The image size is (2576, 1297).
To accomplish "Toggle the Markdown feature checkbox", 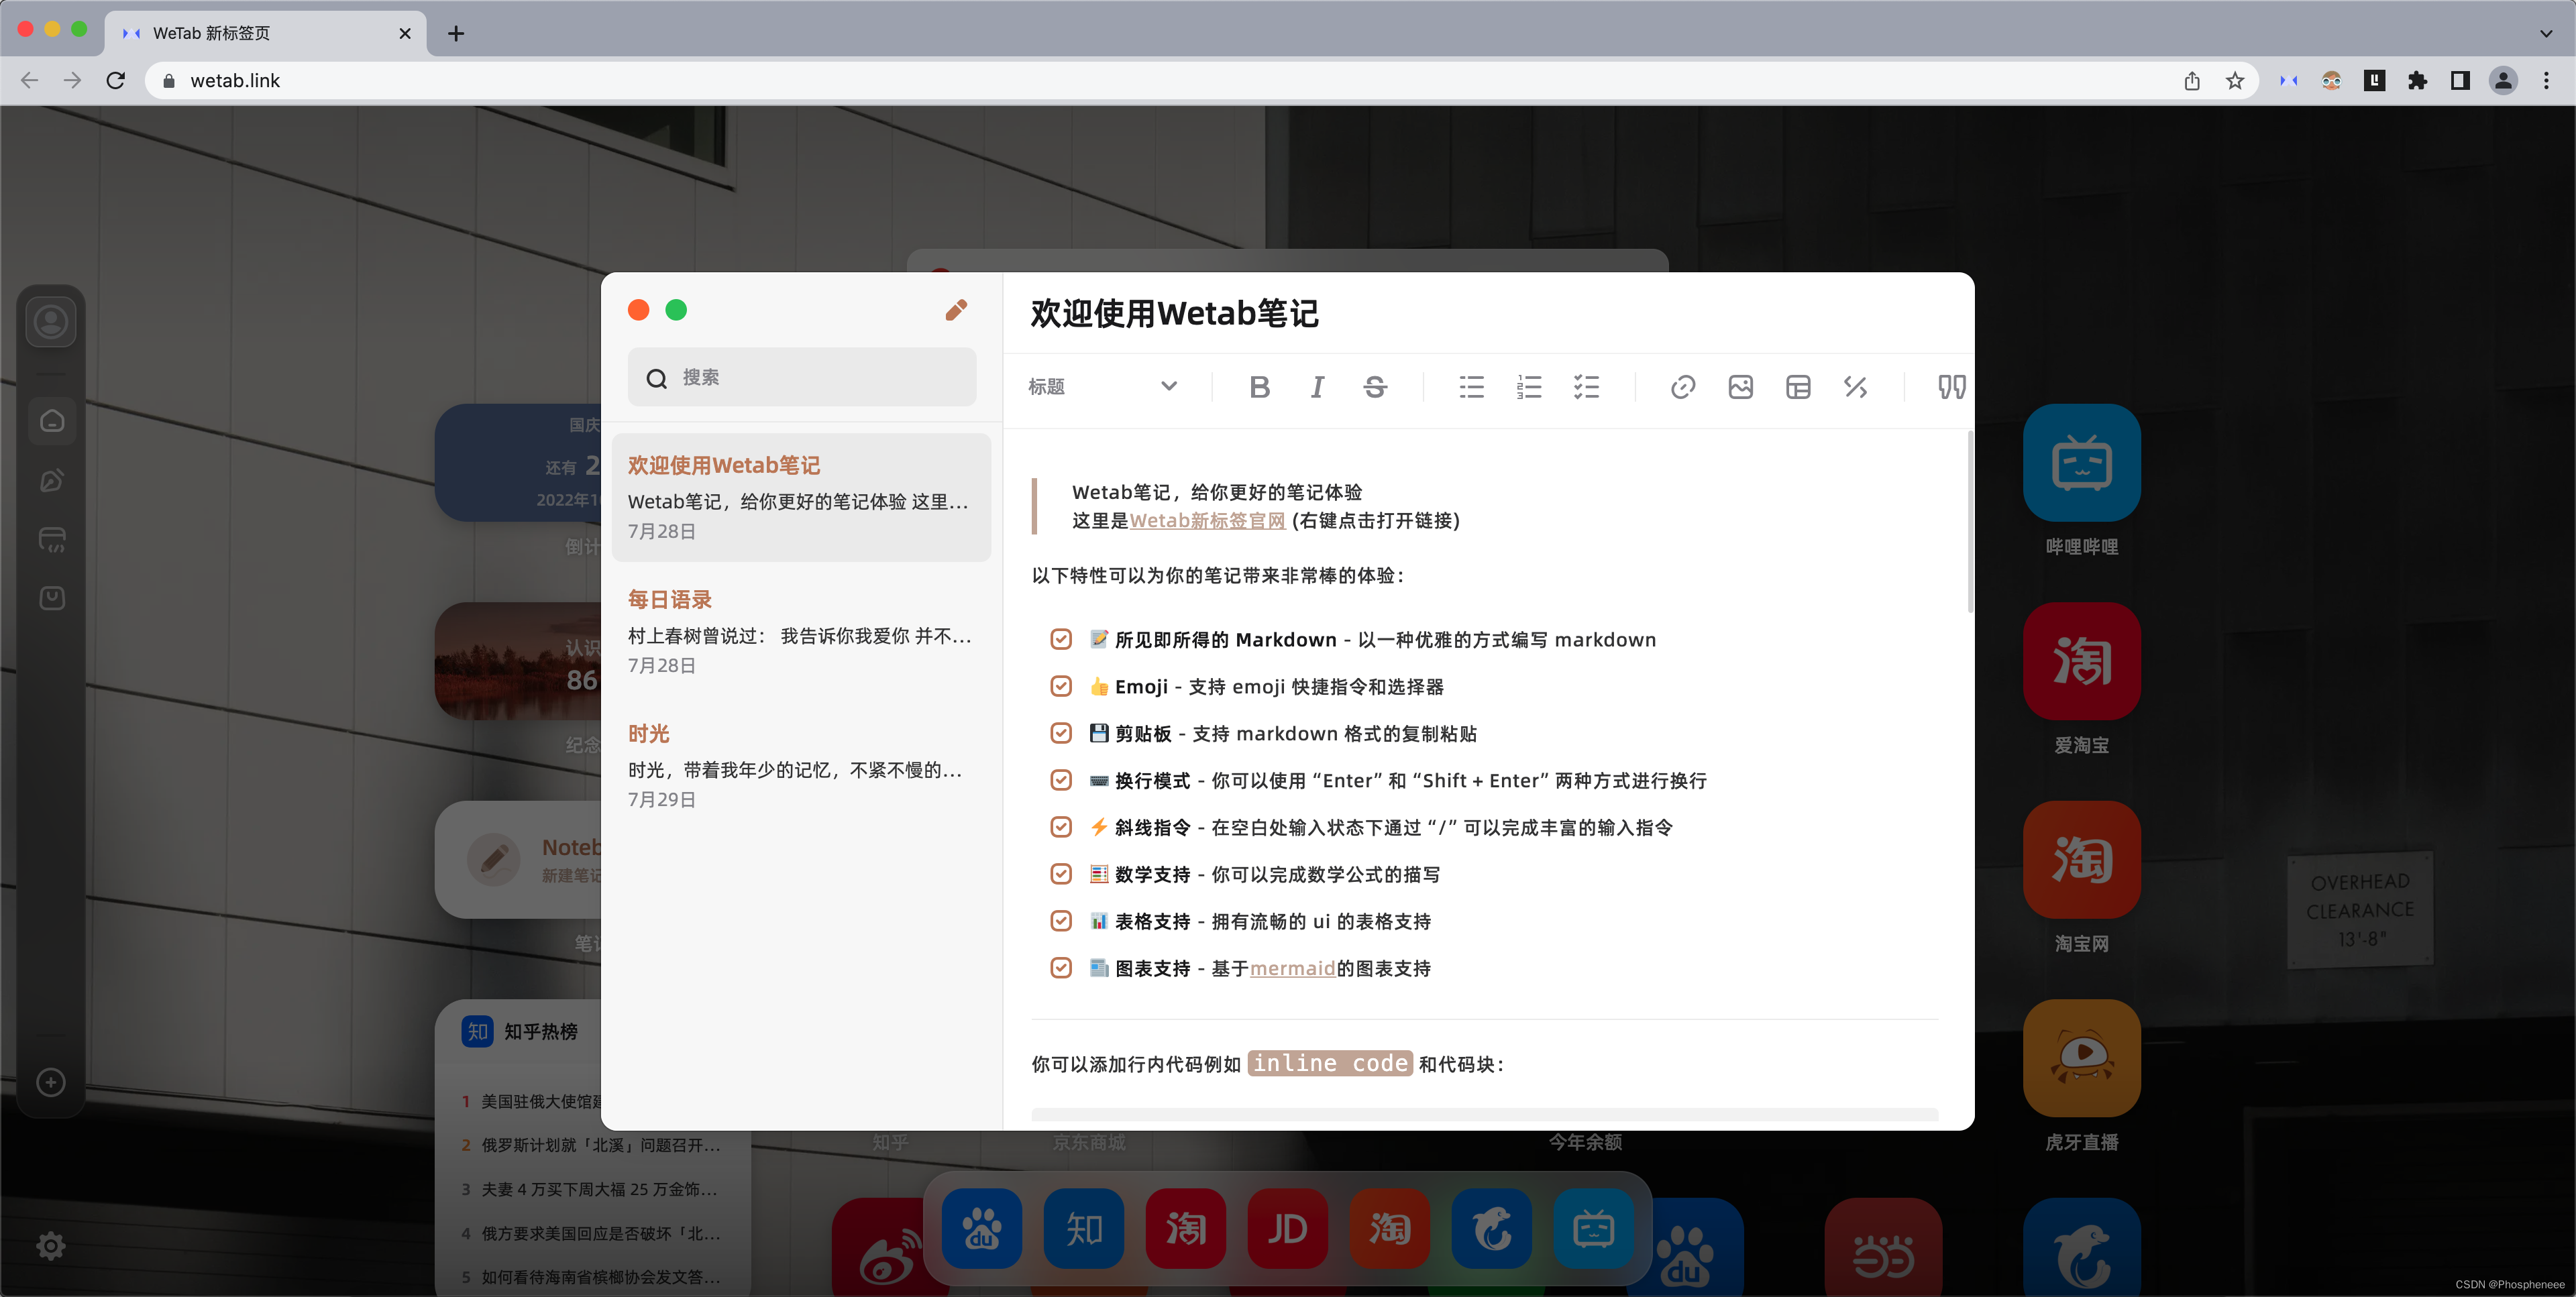I will (1061, 639).
